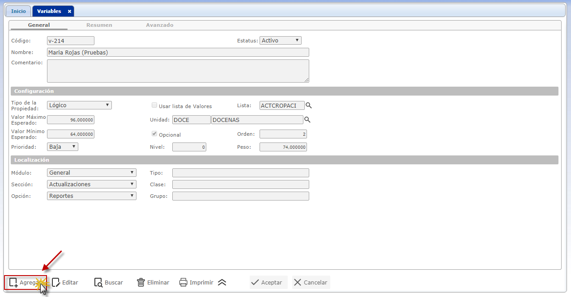571x297 pixels.
Task: Open the Estatus dropdown
Action: [x=280, y=41]
